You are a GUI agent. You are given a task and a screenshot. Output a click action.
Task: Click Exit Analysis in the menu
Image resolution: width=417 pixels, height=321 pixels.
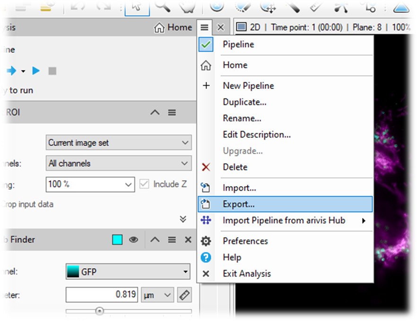point(247,273)
